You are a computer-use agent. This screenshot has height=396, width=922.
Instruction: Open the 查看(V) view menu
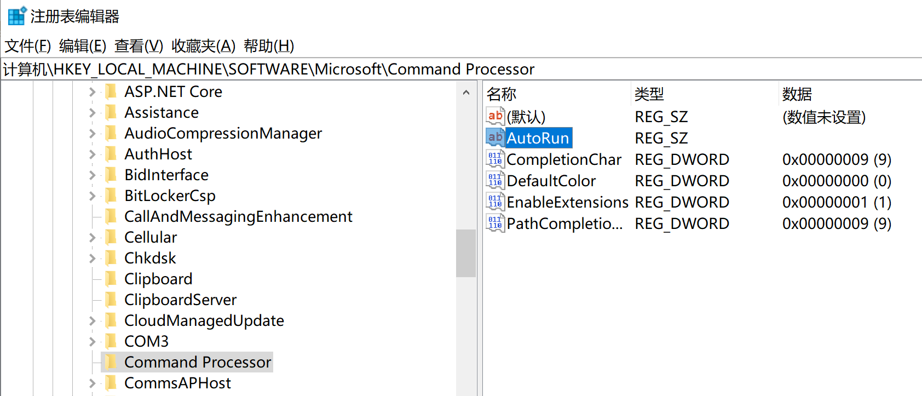pyautogui.click(x=139, y=46)
